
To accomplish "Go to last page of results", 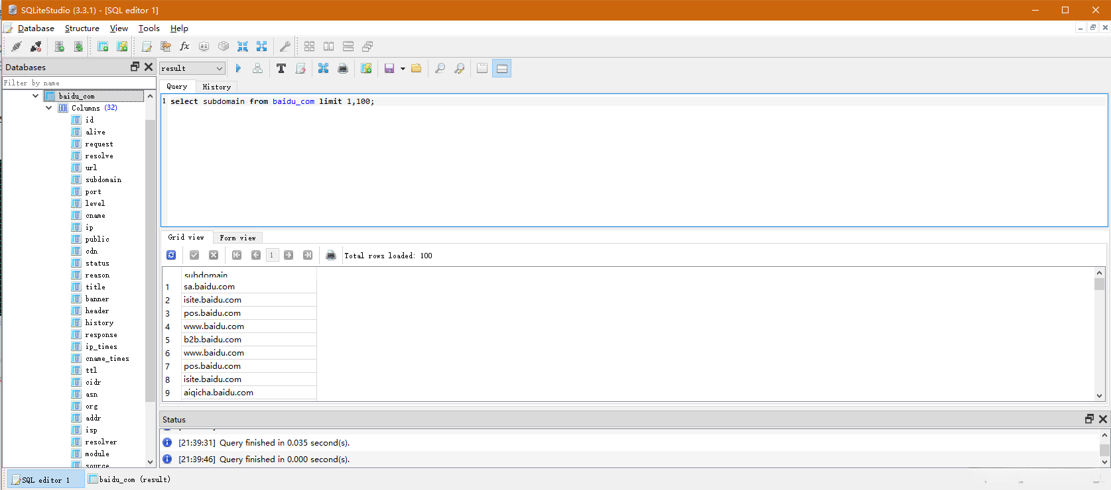I will pyautogui.click(x=308, y=255).
